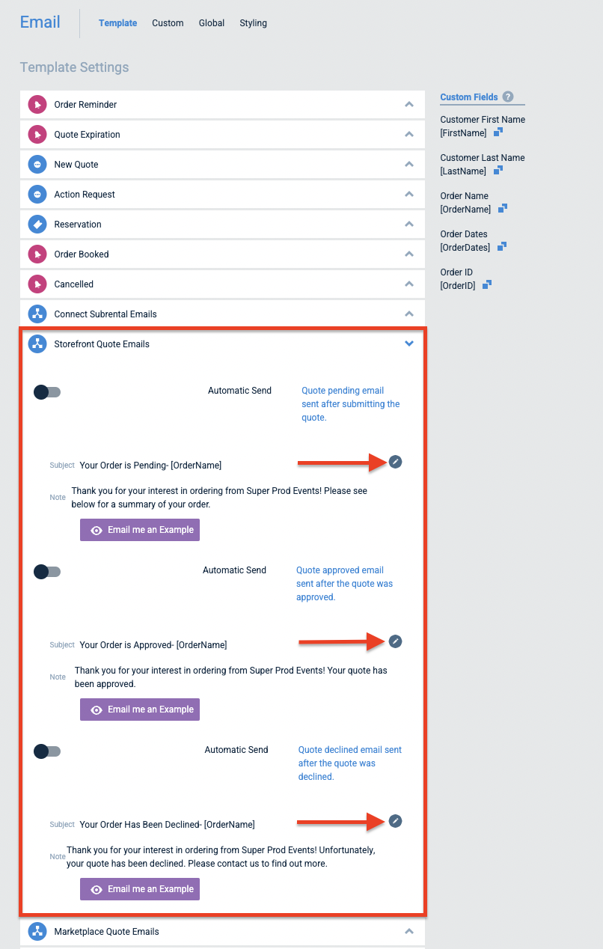
Task: Open the quote approved email description link
Action: pos(344,583)
